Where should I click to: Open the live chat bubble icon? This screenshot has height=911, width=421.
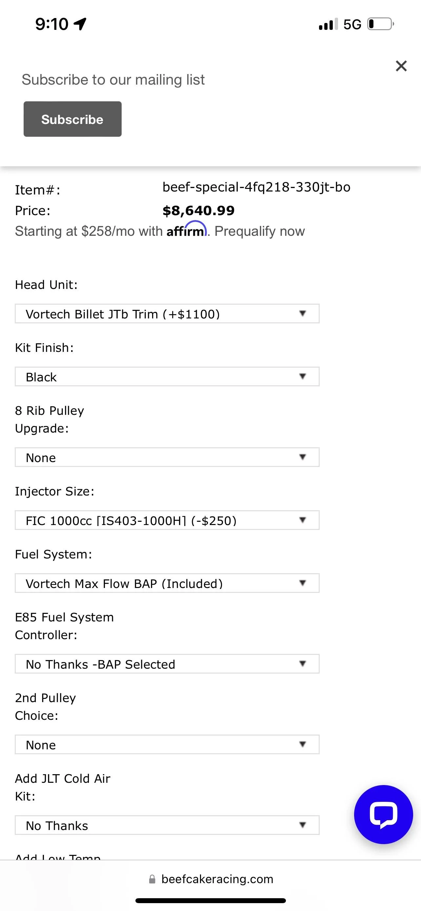point(383,814)
